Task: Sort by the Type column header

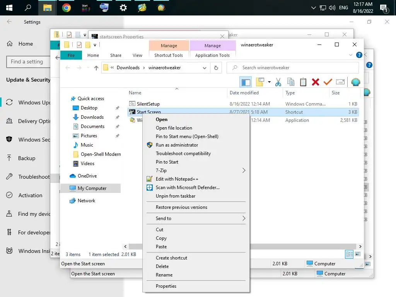Action: (290, 93)
